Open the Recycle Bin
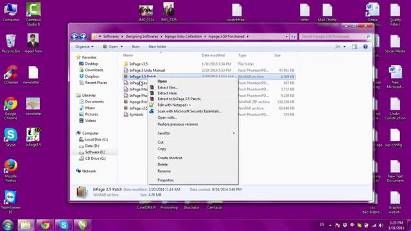 click(11, 43)
